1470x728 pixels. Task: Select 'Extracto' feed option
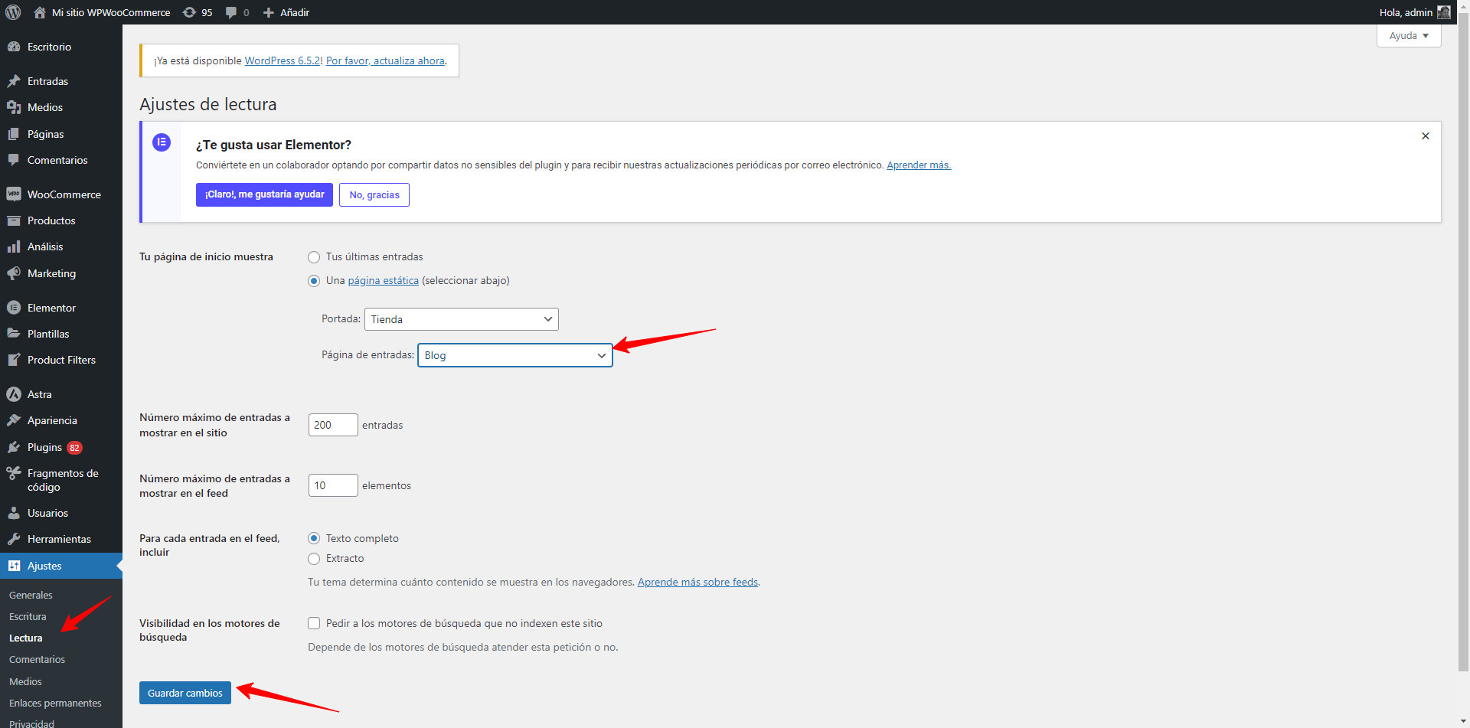point(314,559)
